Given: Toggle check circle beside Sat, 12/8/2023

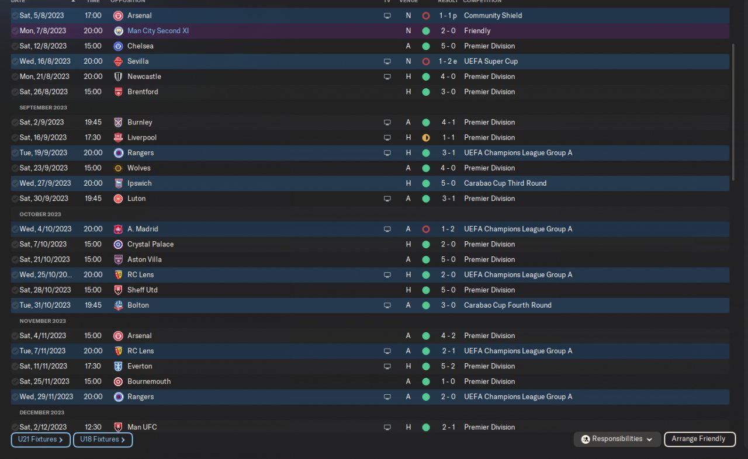Looking at the screenshot, I should (x=15, y=46).
